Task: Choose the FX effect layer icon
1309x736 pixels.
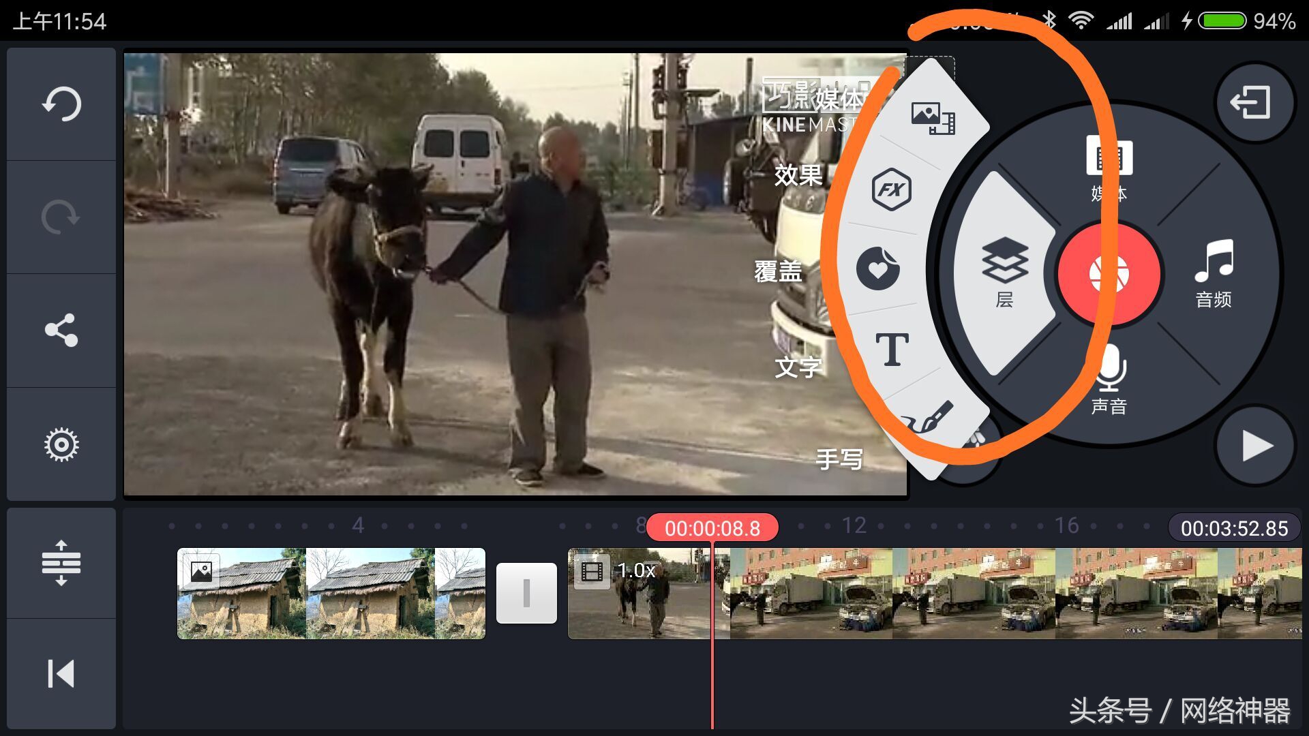Action: [x=892, y=189]
